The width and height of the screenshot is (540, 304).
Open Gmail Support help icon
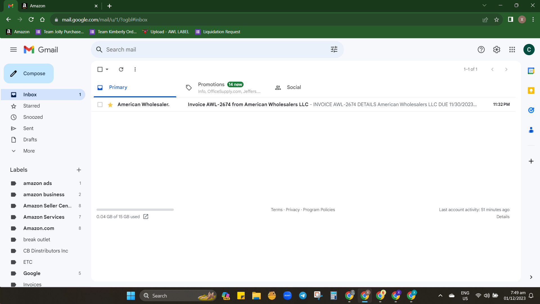pyautogui.click(x=481, y=50)
